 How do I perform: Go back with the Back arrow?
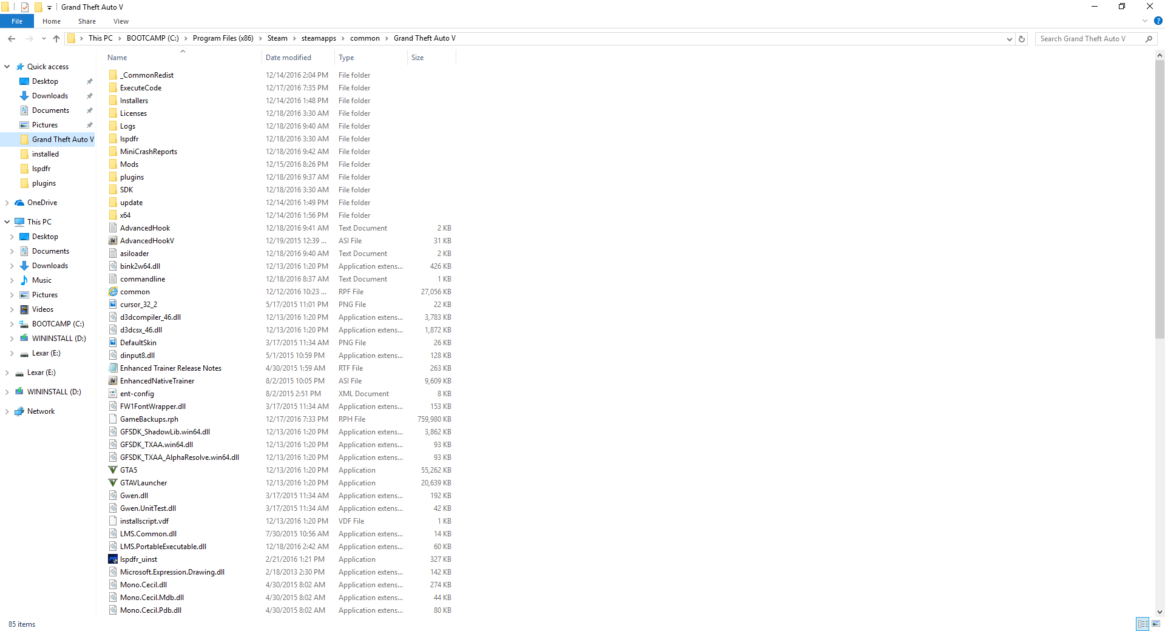[12, 38]
